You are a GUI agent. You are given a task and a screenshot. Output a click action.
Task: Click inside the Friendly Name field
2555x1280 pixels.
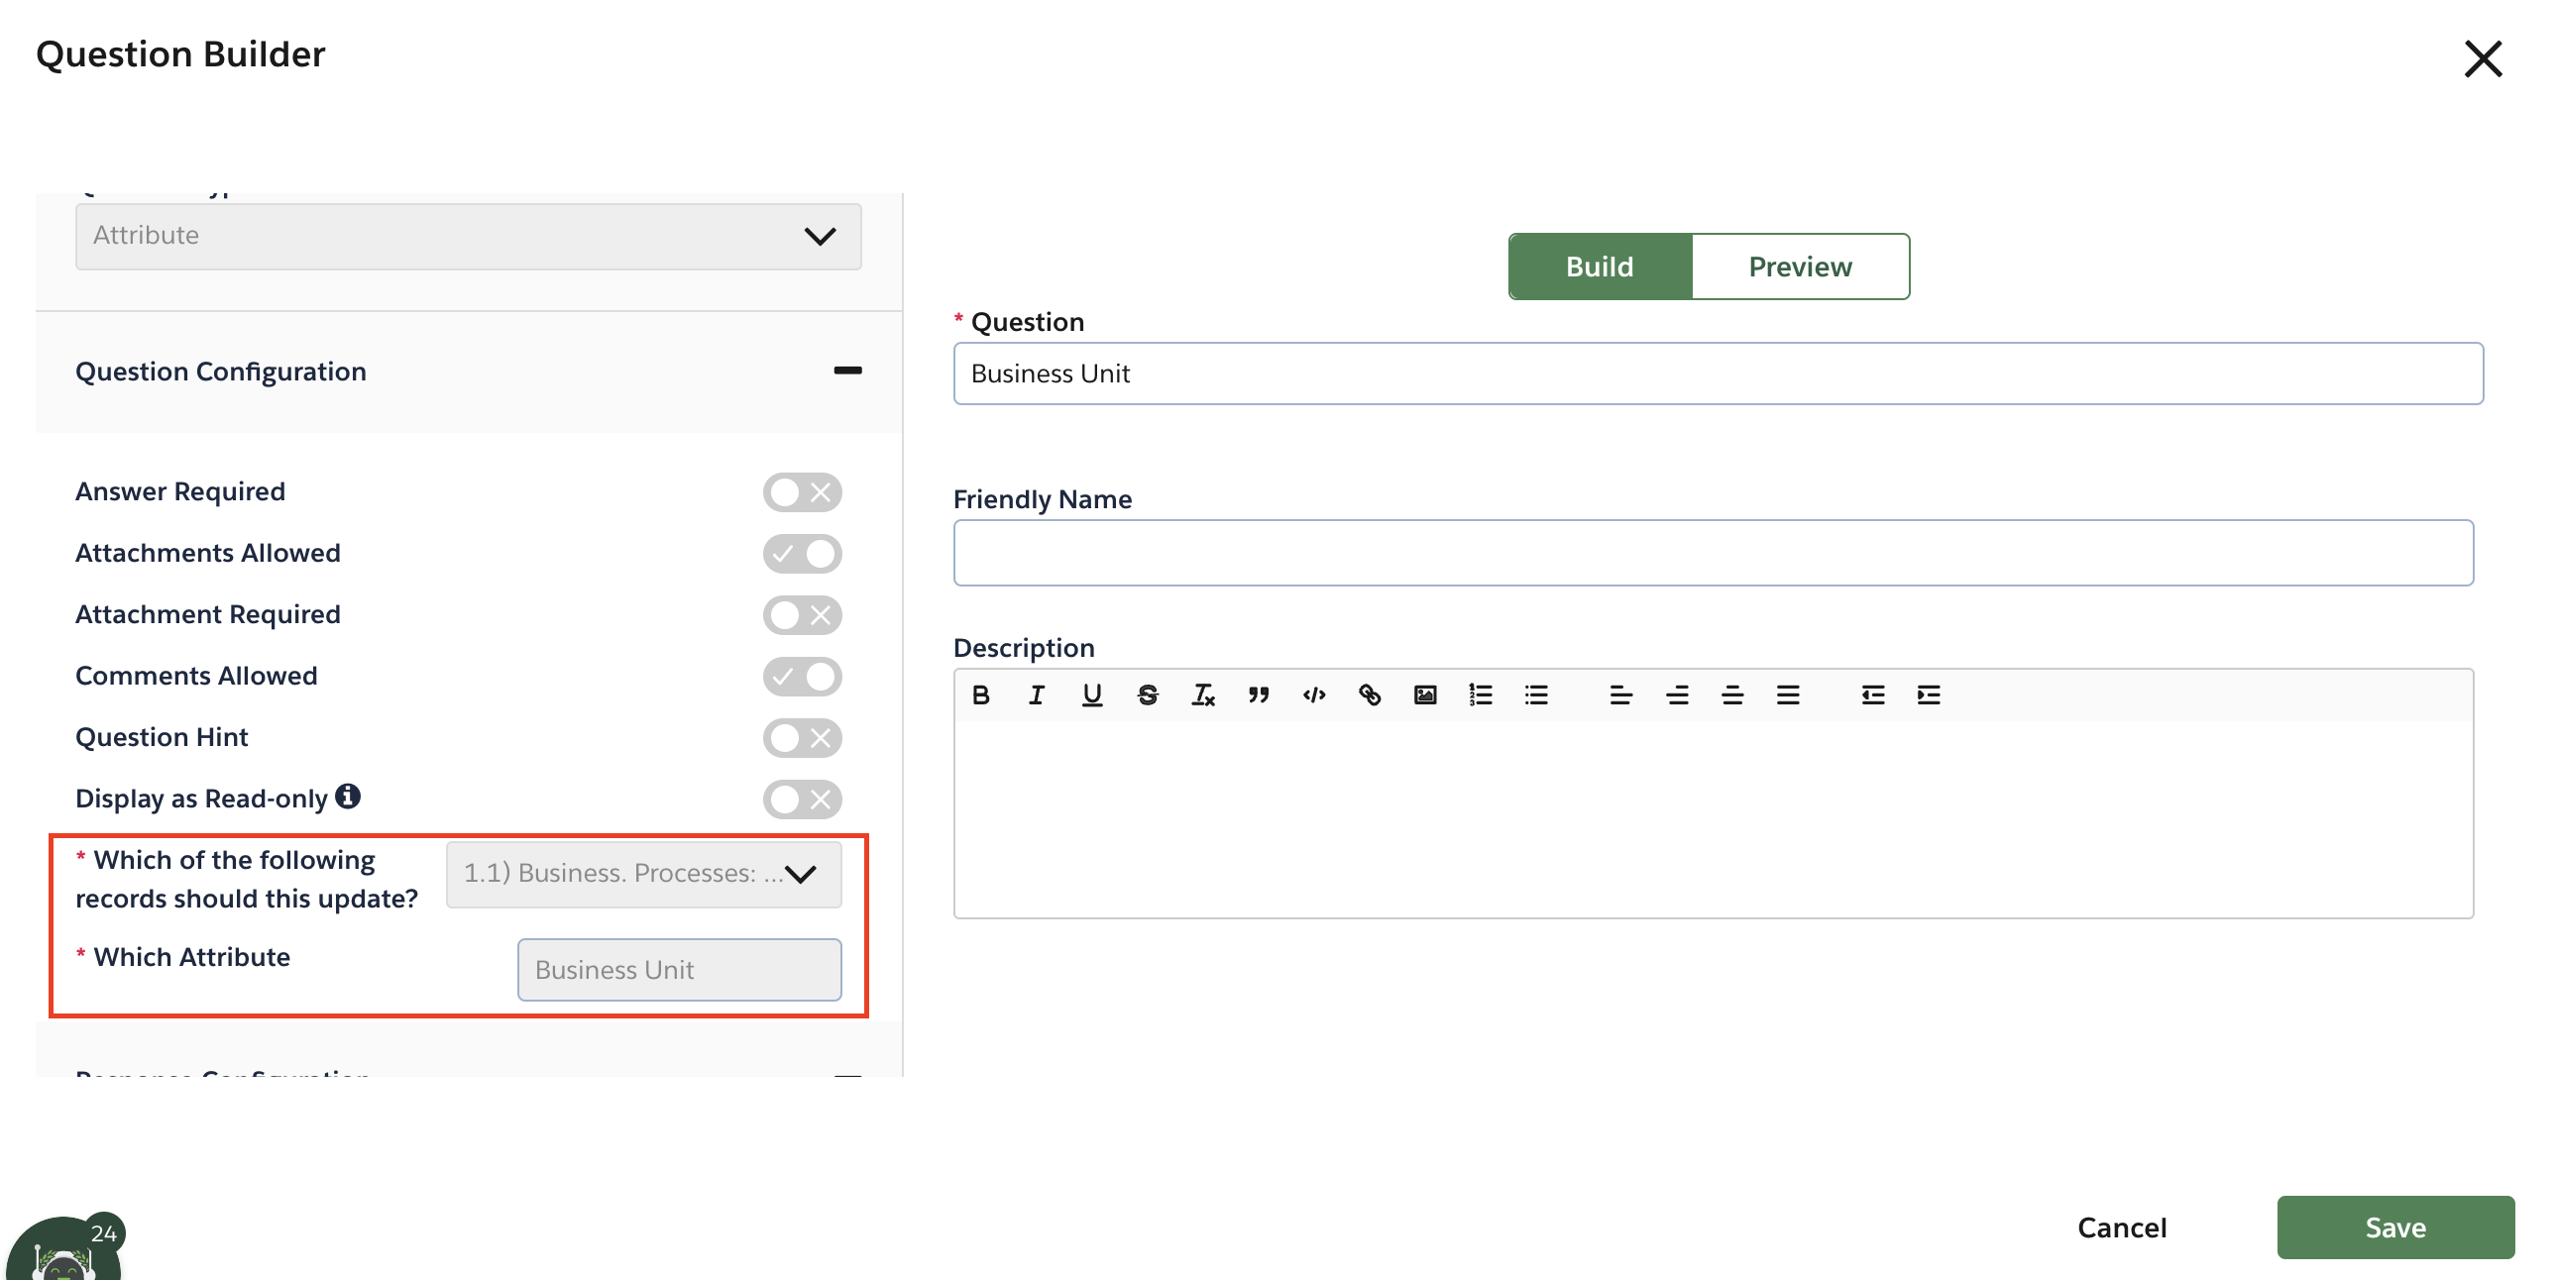point(1716,552)
